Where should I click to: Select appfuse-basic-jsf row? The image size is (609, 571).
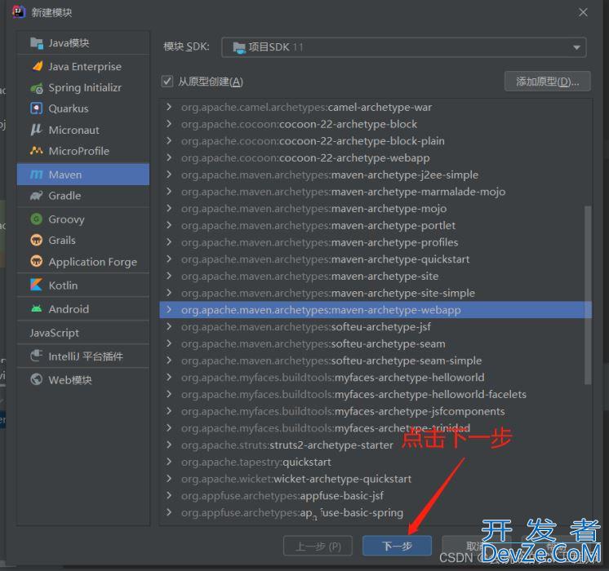(376, 495)
